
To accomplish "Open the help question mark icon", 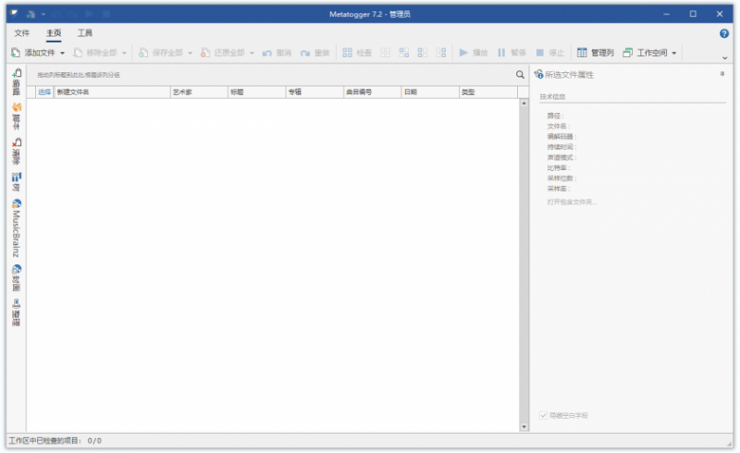I will coord(724,33).
